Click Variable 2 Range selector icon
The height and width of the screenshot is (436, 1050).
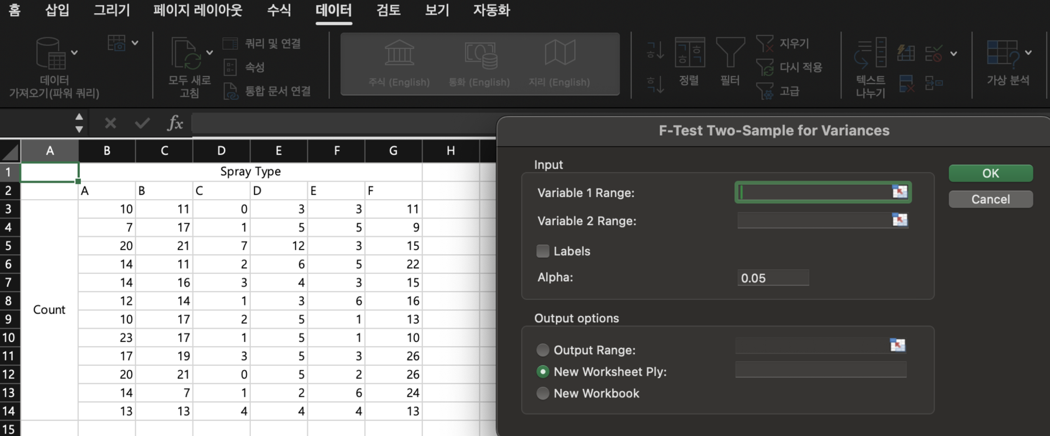pos(900,220)
